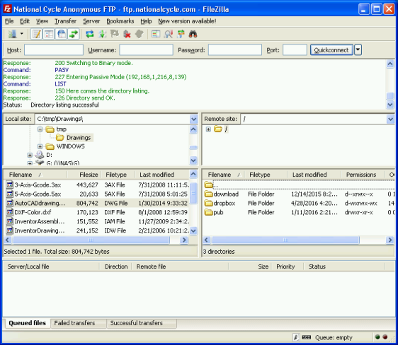Open the Help menu
The width and height of the screenshot is (398, 345).
tap(146, 21)
